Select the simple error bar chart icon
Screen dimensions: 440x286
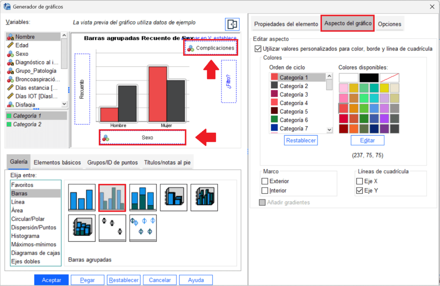pos(112,228)
